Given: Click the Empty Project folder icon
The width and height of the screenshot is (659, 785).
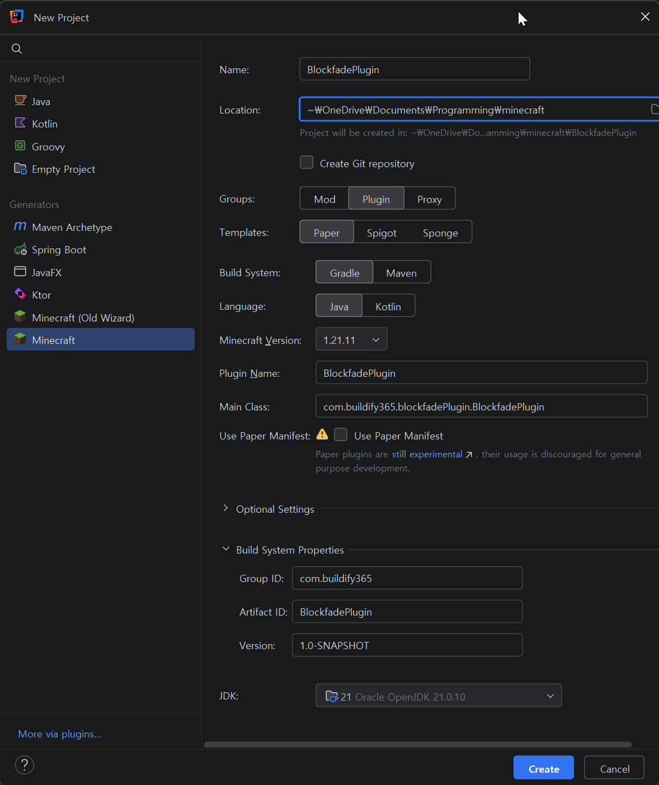Looking at the screenshot, I should pos(20,168).
